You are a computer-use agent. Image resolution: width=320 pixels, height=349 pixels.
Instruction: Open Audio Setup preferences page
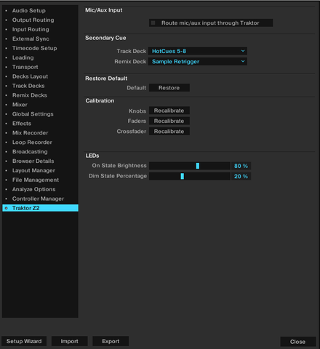click(x=29, y=11)
